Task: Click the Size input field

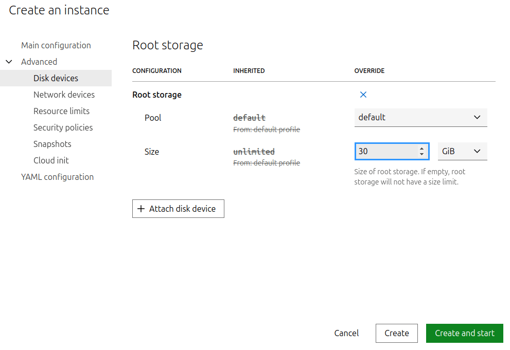Action: (x=386, y=152)
